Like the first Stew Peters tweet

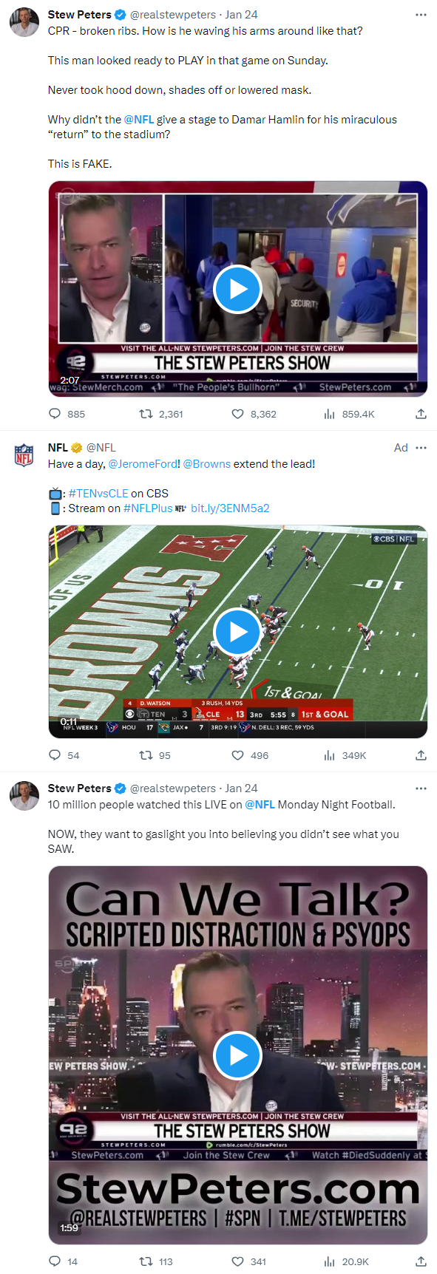tap(236, 414)
